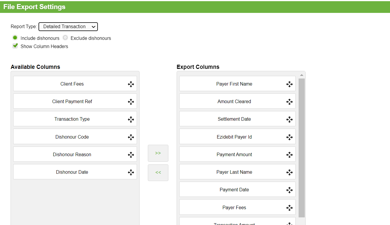Click the Payment Amount column label
This screenshot has height=225, width=390.
click(x=234, y=155)
